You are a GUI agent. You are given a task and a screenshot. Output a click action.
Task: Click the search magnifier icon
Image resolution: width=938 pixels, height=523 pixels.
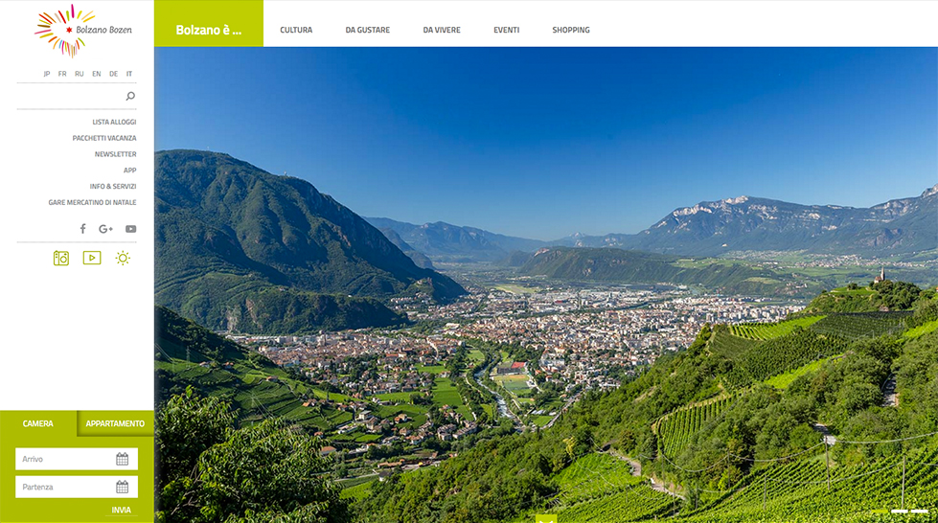coord(130,96)
